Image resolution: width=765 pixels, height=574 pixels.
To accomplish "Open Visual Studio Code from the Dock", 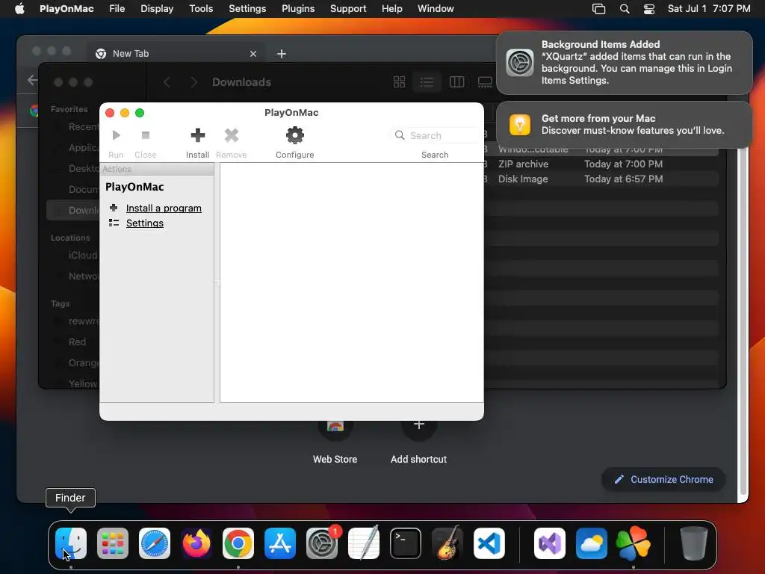I will (x=489, y=543).
